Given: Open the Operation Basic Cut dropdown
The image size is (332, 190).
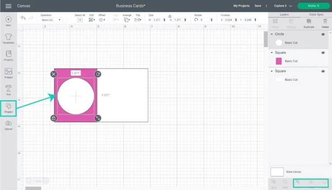Looking at the screenshot, I should pos(51,20).
